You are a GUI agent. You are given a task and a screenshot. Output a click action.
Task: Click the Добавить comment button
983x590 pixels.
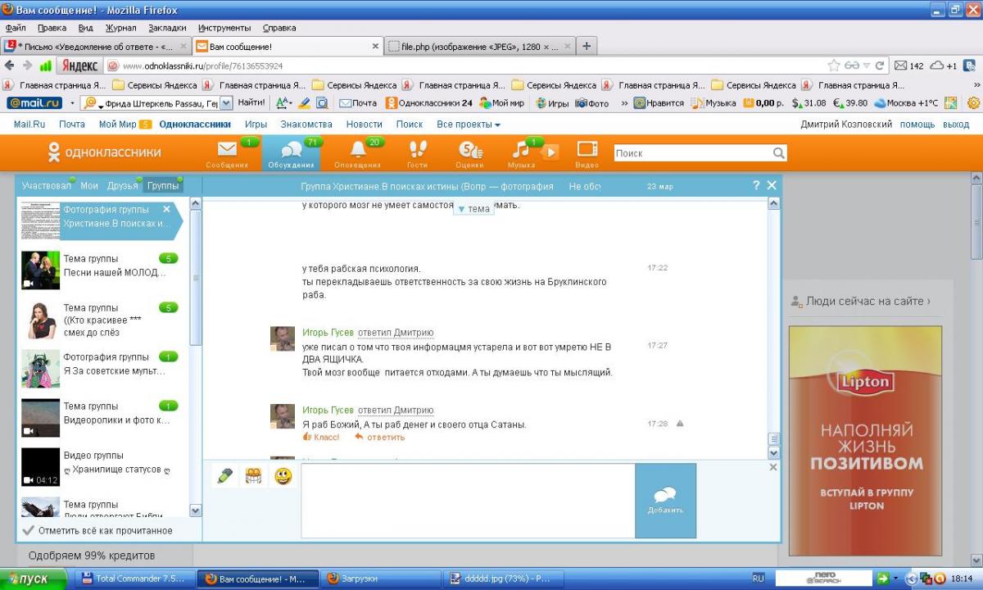tap(665, 501)
